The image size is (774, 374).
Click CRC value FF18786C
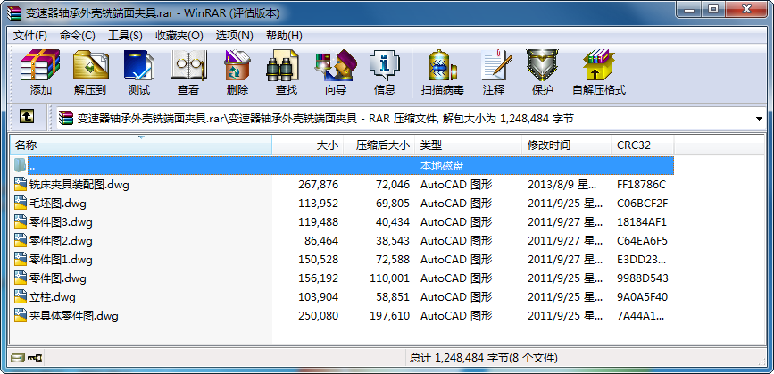[x=642, y=185]
